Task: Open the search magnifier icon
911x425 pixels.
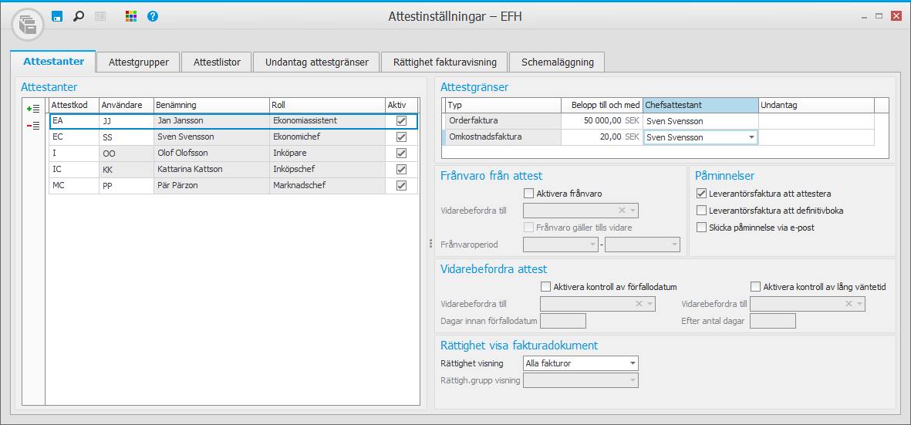Action: coord(78,15)
